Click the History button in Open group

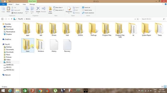tap(76, 13)
